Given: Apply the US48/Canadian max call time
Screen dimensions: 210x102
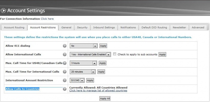Looking at the screenshot, I should pos(102,63).
